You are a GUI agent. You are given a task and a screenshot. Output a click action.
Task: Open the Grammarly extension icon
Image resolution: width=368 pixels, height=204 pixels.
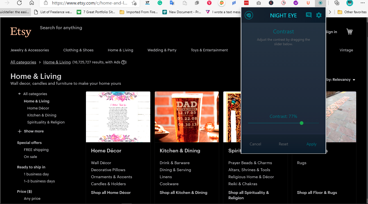click(160, 3)
